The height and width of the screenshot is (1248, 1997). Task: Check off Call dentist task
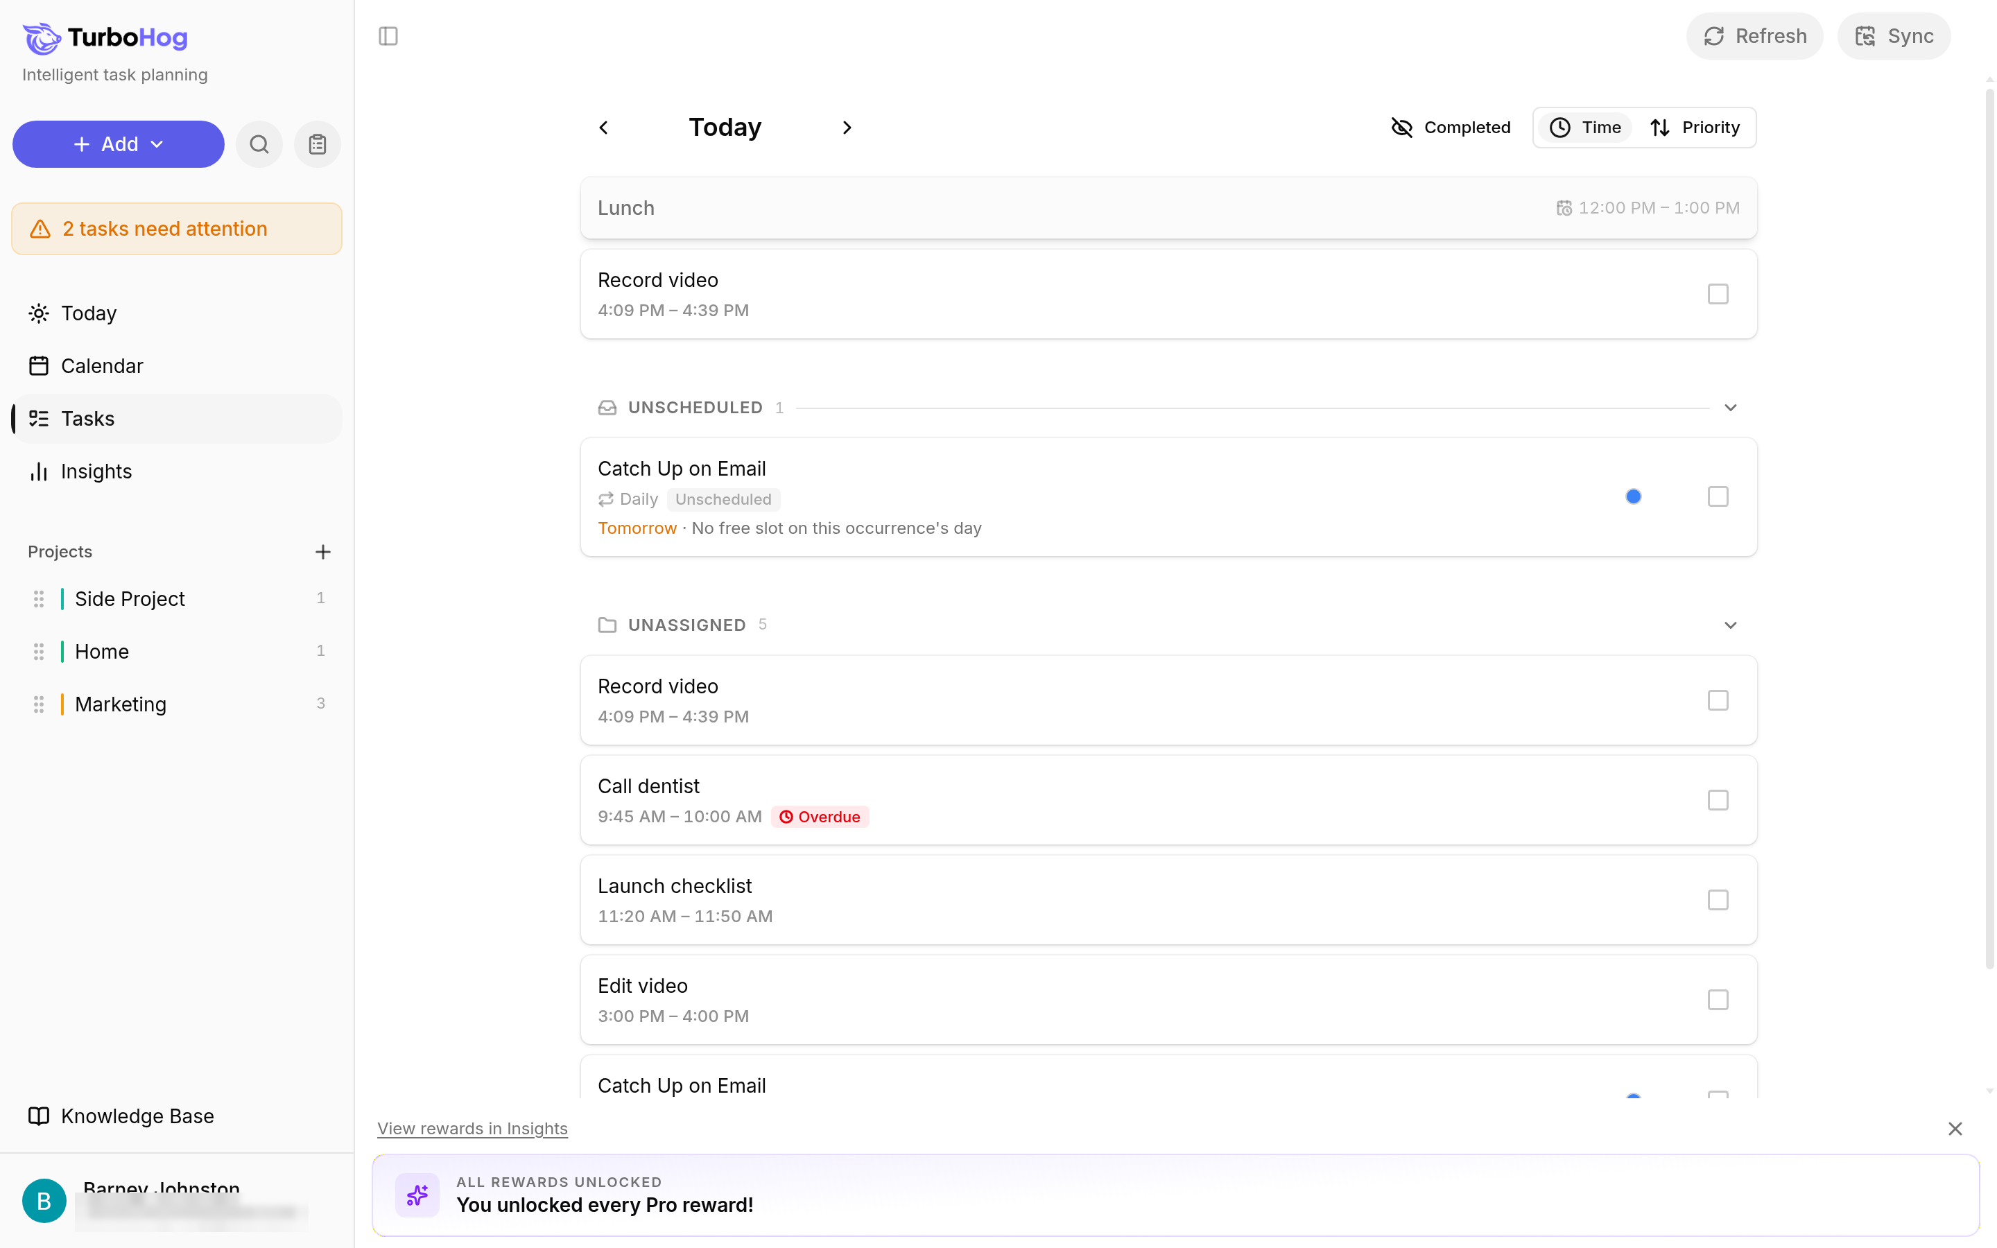point(1718,800)
